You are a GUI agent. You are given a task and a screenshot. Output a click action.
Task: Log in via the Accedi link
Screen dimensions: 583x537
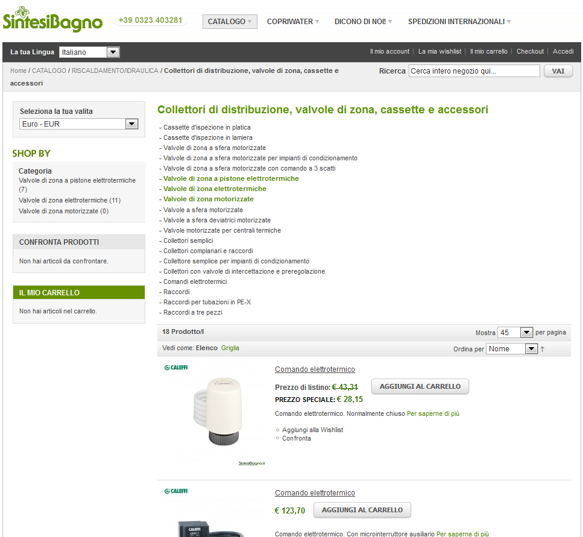click(x=563, y=51)
